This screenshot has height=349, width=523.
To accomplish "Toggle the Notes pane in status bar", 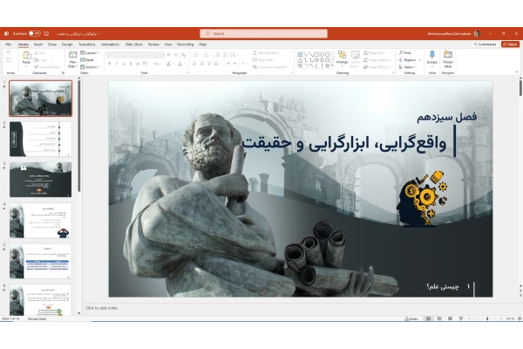I will (412, 319).
